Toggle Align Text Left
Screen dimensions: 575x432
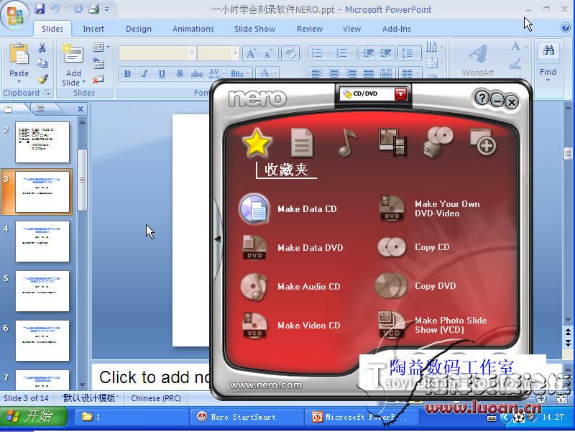coord(316,74)
